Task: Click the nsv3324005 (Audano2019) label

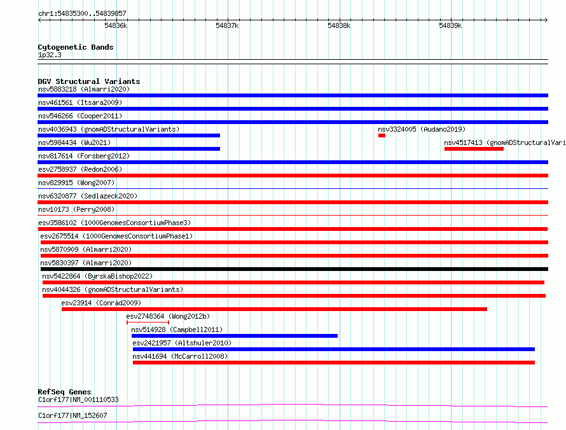Action: click(x=422, y=129)
